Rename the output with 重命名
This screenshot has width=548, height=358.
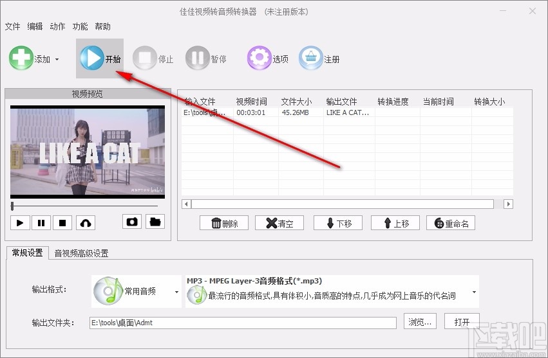451,223
